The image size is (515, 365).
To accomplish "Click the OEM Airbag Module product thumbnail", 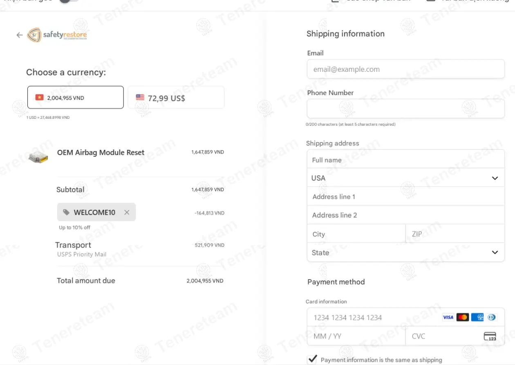I will pyautogui.click(x=38, y=157).
